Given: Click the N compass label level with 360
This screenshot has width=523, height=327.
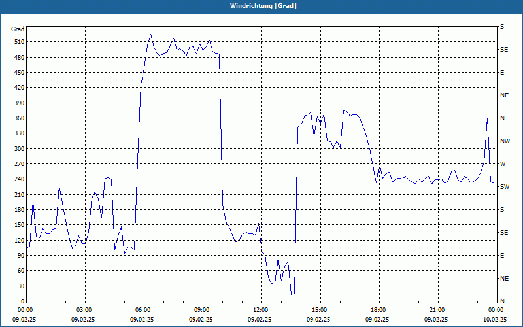Looking at the screenshot, I should pyautogui.click(x=502, y=118).
